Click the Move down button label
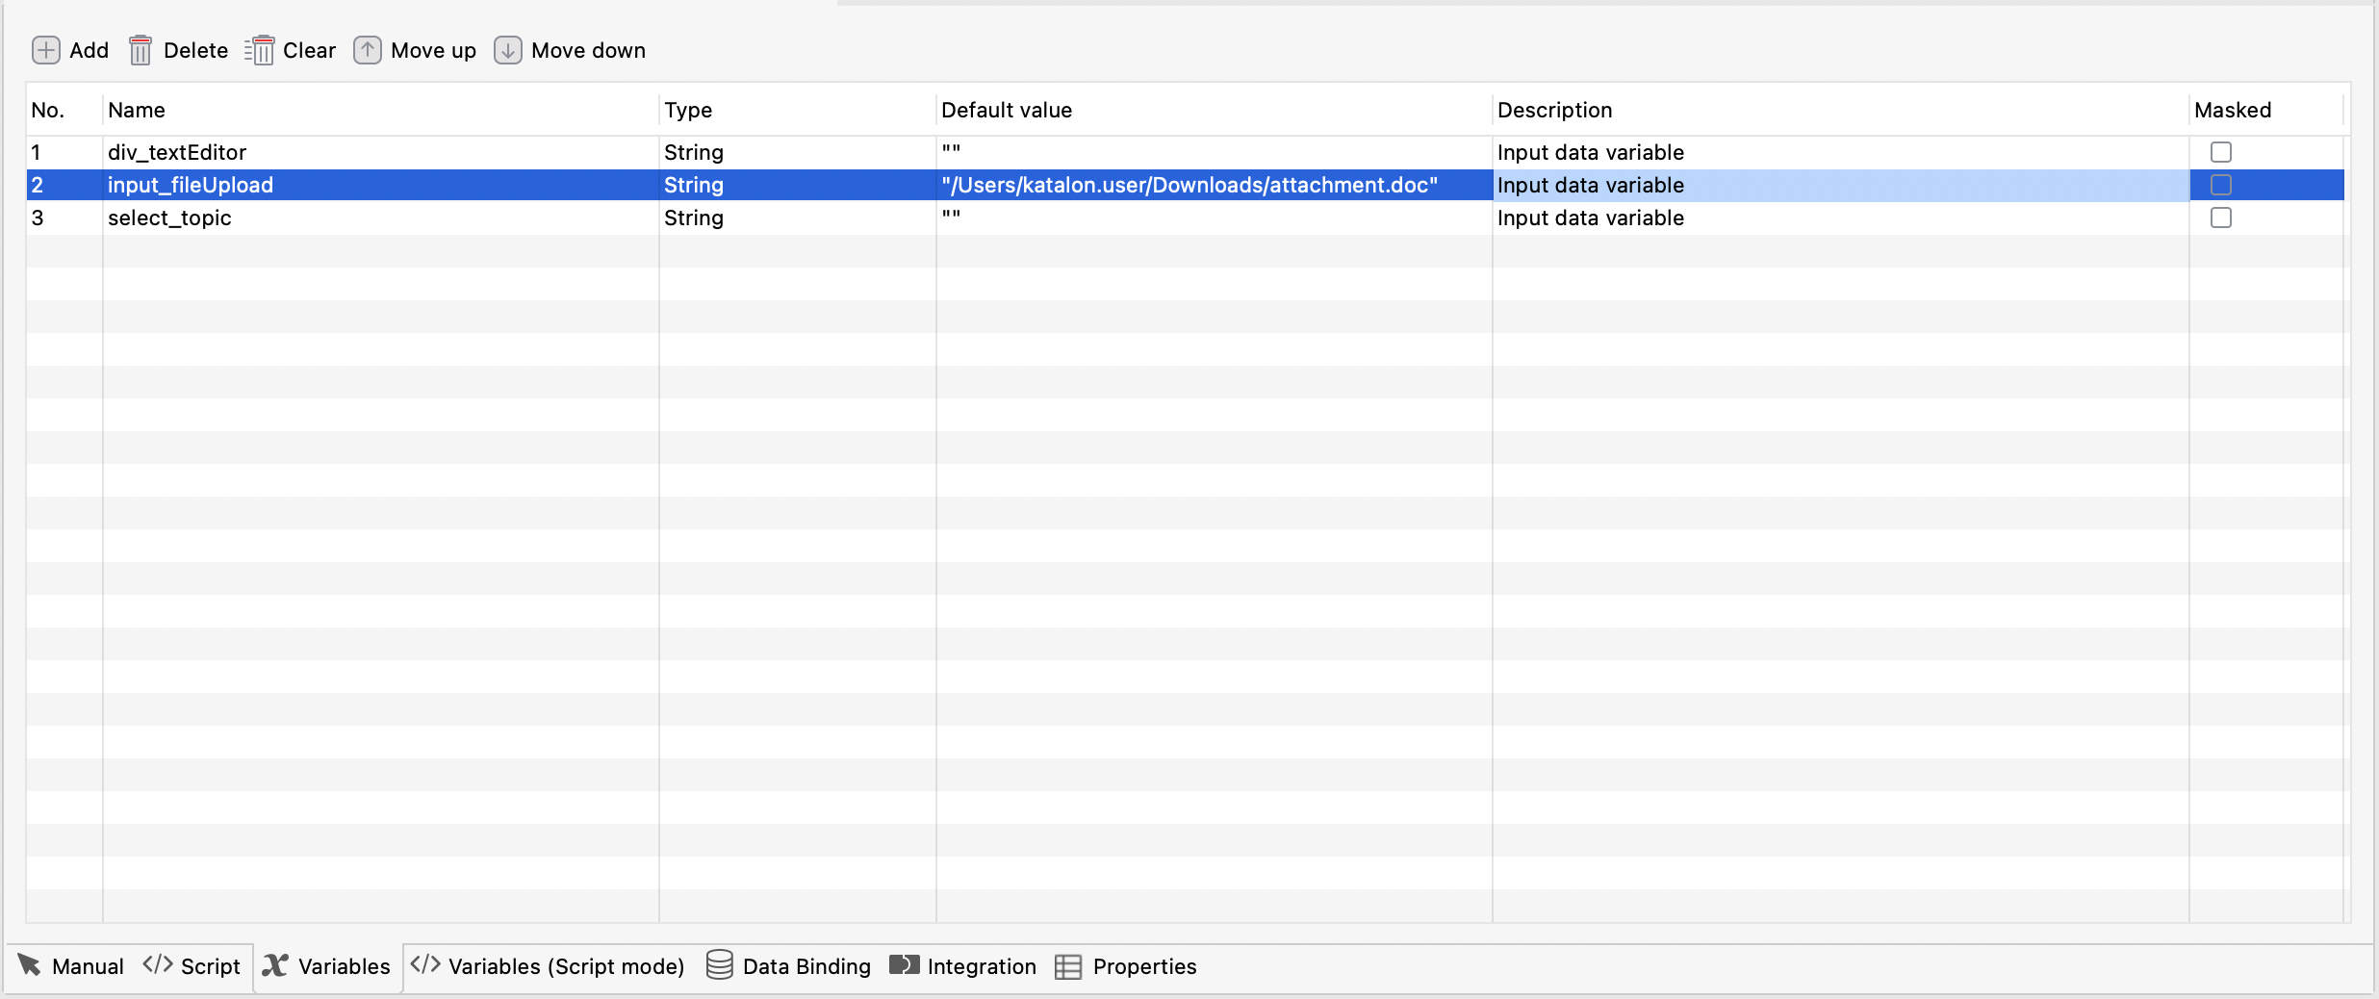This screenshot has width=2379, height=999. [588, 50]
